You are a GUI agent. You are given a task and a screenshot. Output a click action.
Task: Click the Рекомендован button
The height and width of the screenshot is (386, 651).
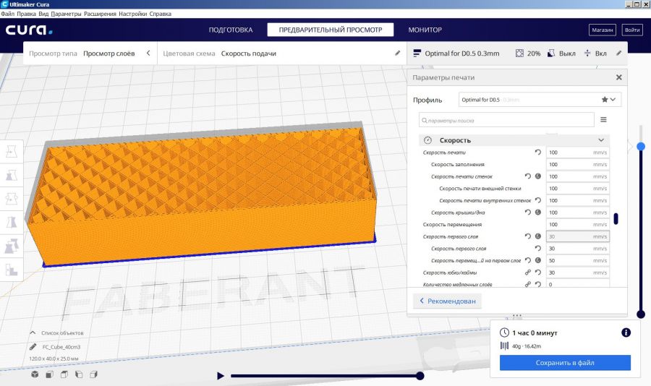pyautogui.click(x=447, y=301)
